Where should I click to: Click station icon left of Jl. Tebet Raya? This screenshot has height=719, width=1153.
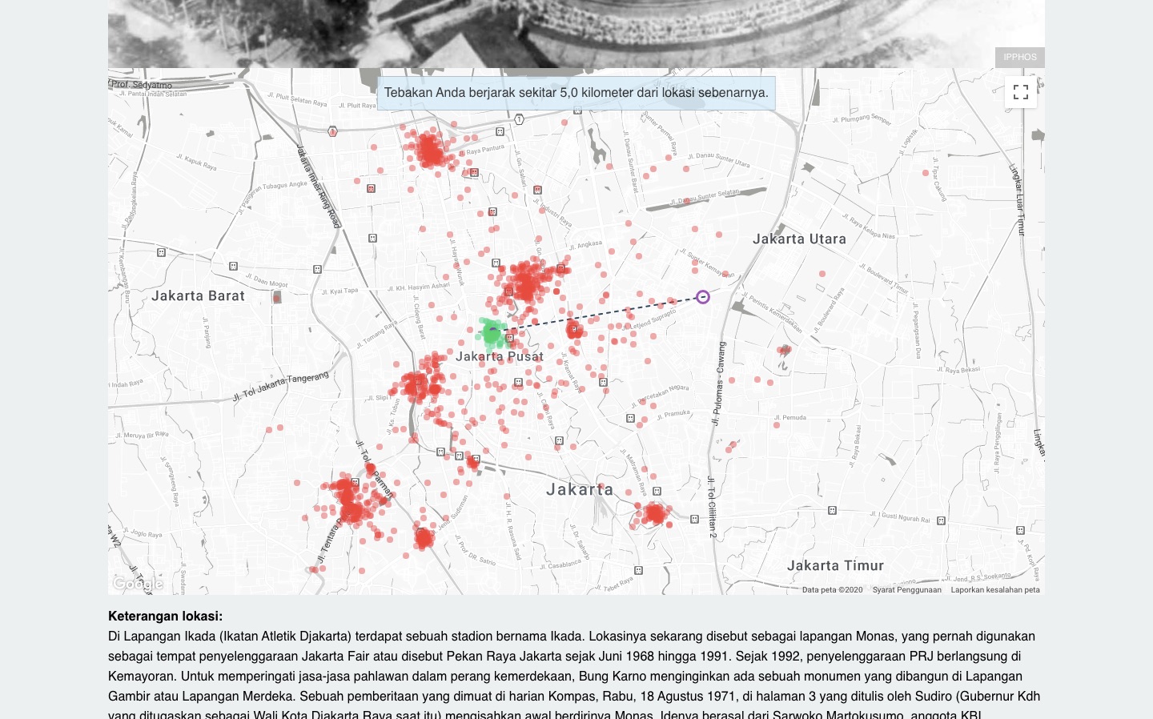(638, 571)
